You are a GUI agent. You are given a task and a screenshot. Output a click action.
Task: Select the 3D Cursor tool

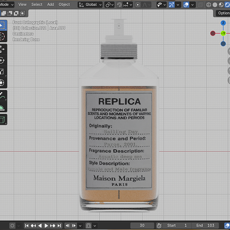click(x=3, y=36)
